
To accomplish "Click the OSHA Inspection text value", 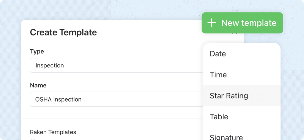I will pos(58,100).
